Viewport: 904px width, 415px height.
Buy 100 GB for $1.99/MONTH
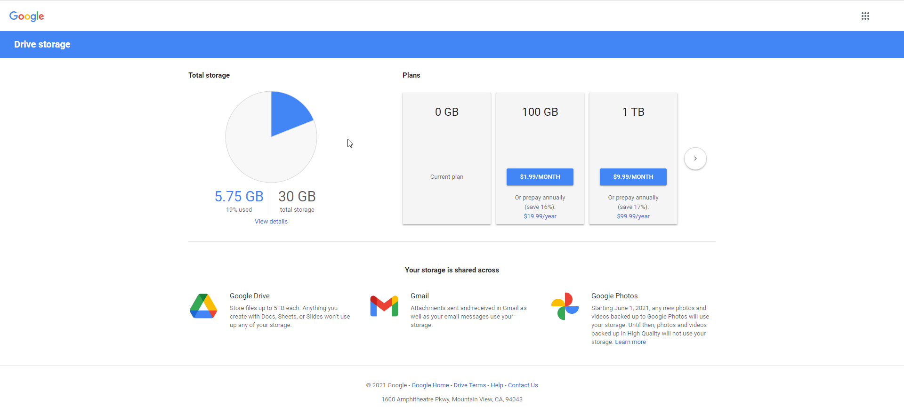pos(540,177)
